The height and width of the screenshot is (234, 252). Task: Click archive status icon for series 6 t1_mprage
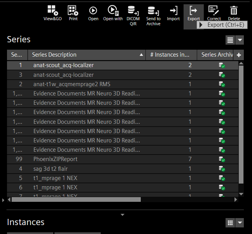pos(222,187)
